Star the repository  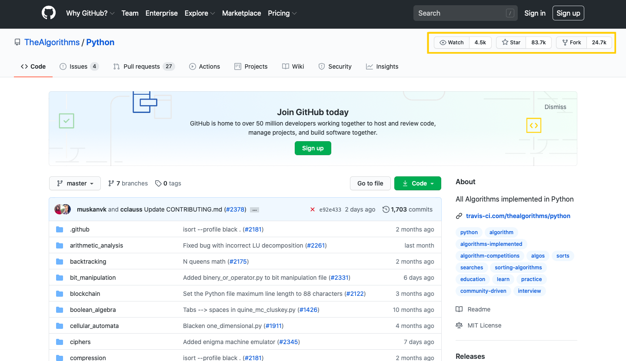[x=511, y=42]
